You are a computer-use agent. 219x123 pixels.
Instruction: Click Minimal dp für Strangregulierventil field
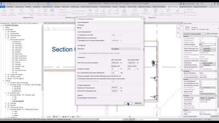pos(115,91)
